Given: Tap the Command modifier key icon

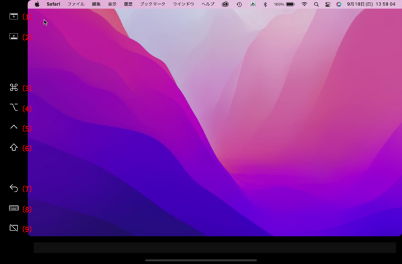Looking at the screenshot, I should [x=14, y=87].
